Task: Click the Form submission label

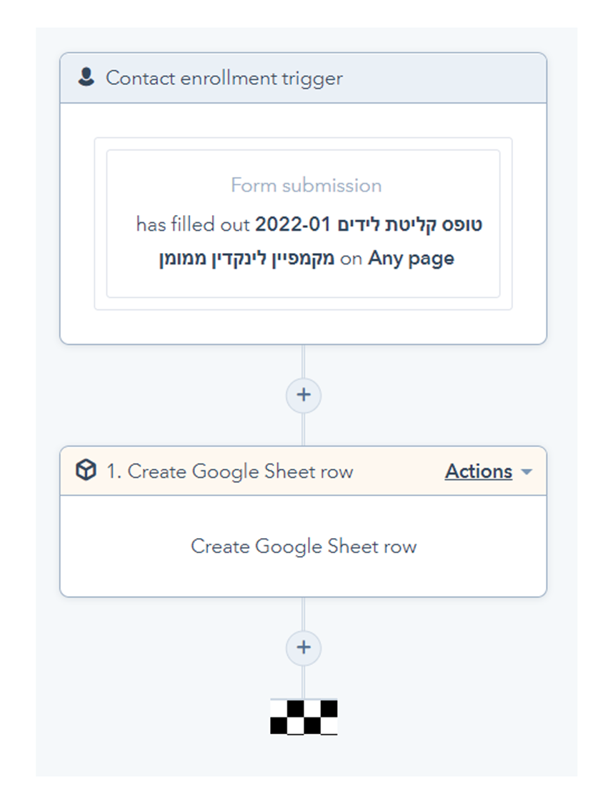Action: click(306, 185)
